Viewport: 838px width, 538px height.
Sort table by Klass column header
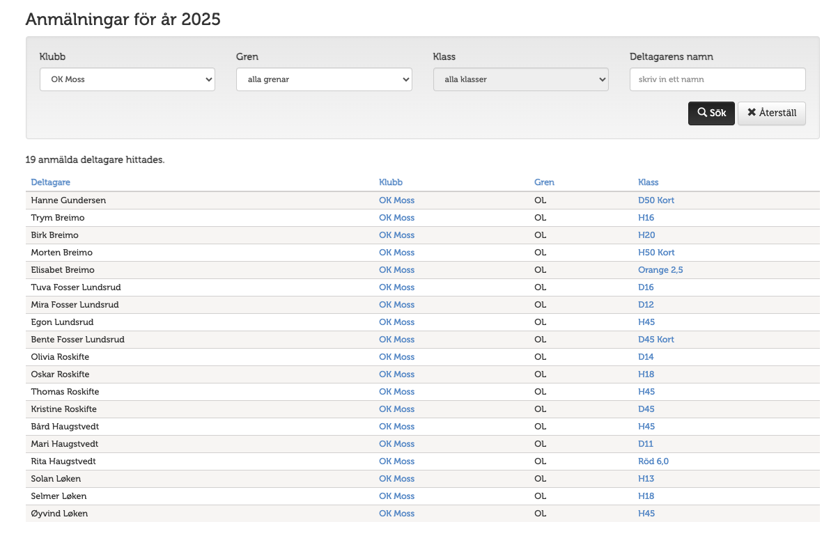click(648, 182)
